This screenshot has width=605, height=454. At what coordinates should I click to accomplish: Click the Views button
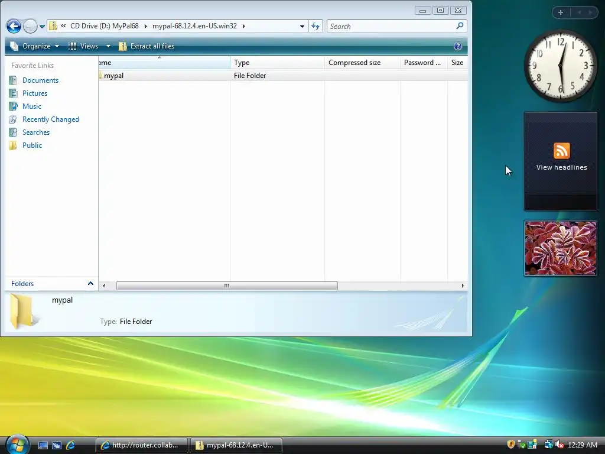[83, 46]
